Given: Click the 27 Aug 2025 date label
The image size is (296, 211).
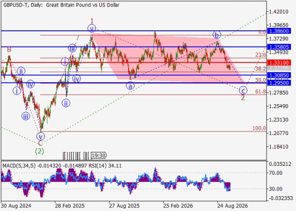Looking at the screenshot, I should (124, 206).
